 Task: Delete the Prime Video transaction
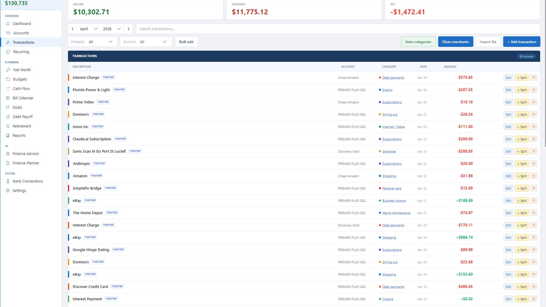534,102
